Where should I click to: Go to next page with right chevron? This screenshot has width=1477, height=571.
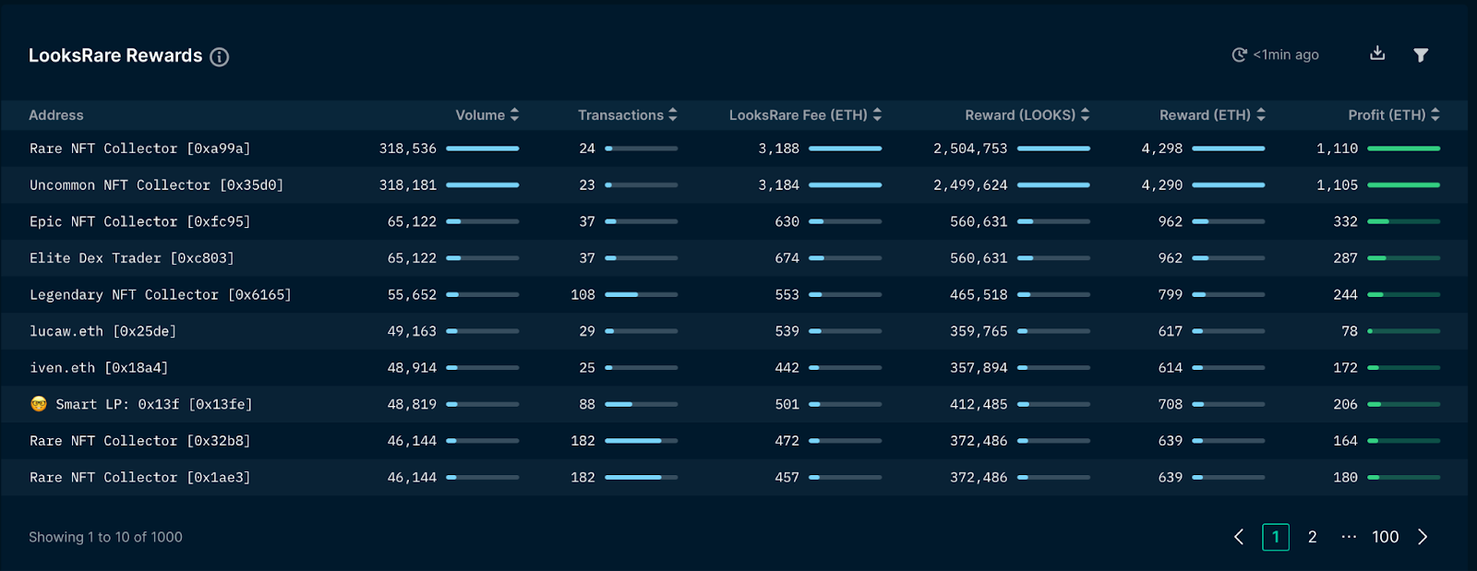click(1423, 537)
